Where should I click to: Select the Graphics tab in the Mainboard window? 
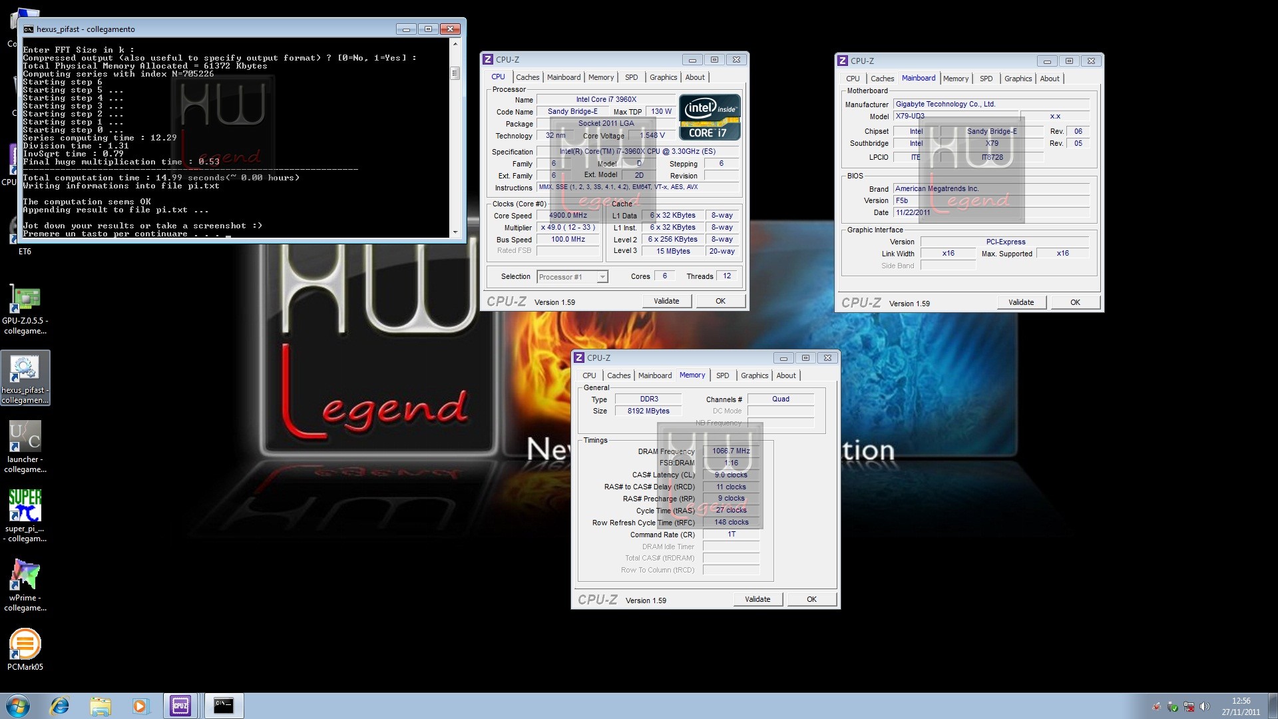coord(1018,79)
